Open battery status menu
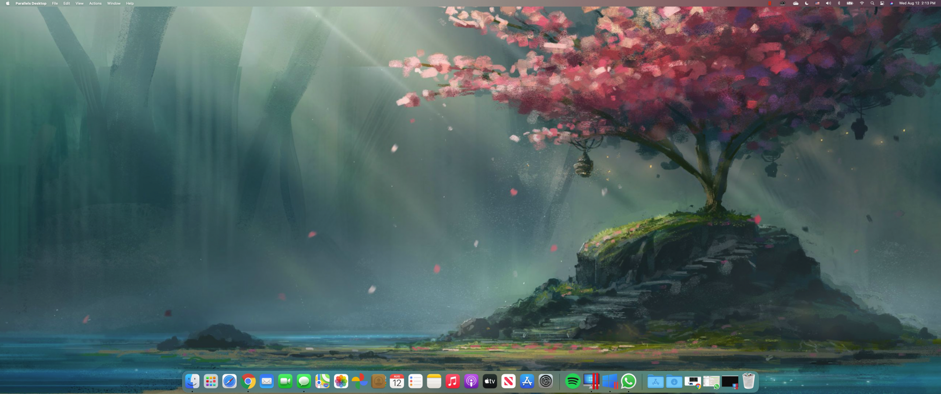 [x=850, y=3]
